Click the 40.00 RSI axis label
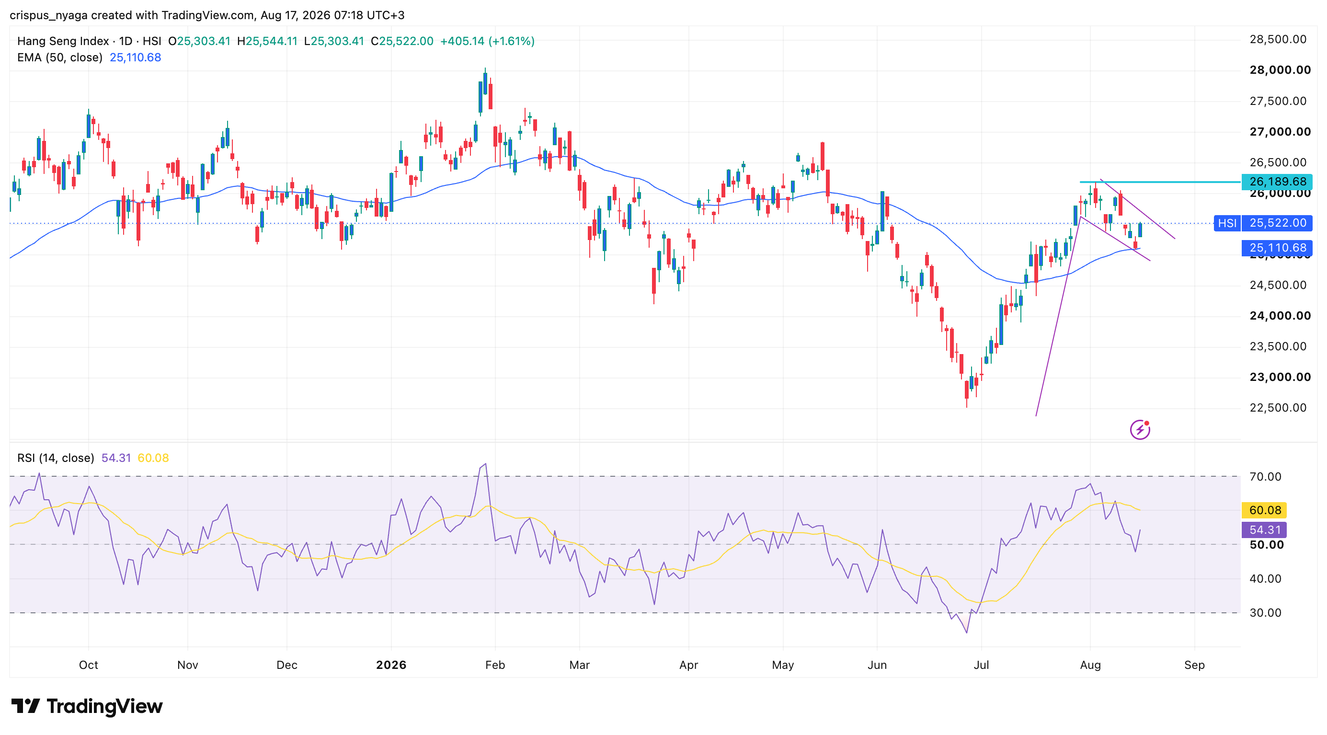This screenshot has width=1327, height=735. click(x=1265, y=578)
